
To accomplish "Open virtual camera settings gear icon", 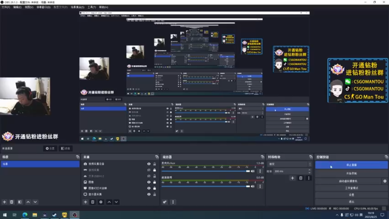I will [385, 181].
